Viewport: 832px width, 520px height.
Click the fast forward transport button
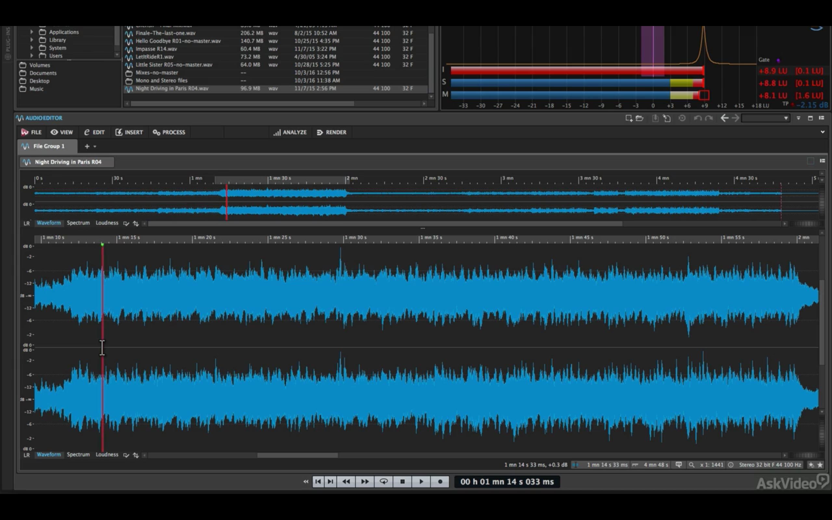coord(364,481)
